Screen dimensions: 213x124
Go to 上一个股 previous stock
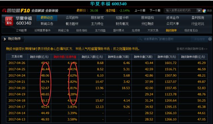click(140, 10)
